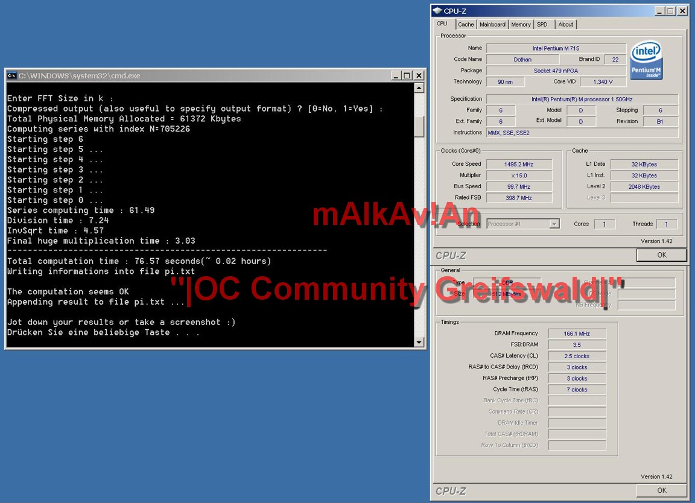
Task: Click the L1 Data value '32 KBytes'
Action: point(644,165)
